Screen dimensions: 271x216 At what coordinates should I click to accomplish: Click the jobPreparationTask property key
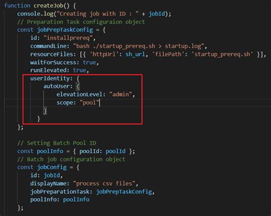[x=59, y=191]
